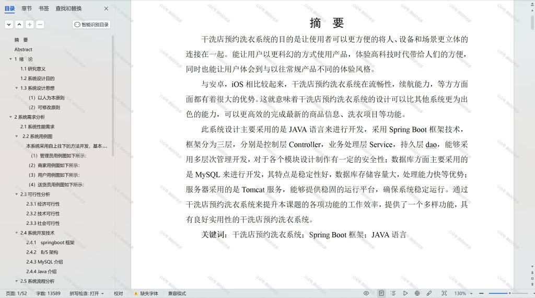Image resolution: width=535 pixels, height=298 pixels.
Task: Jump to 2.3.2 技术可行性
Action: 43,214
